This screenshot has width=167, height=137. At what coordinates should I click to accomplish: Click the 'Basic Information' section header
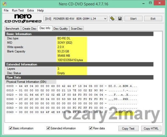coord(79,34)
